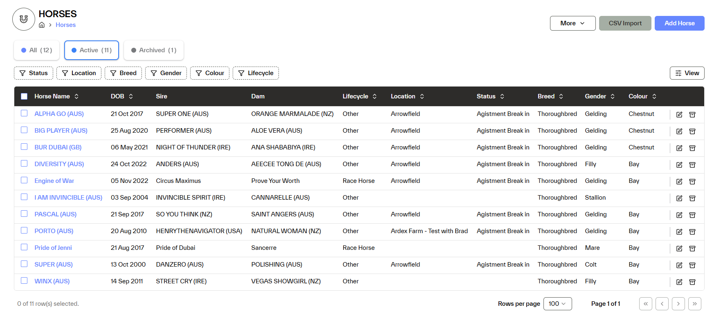Click the Add Horse button
This screenshot has height=316, width=714.
click(x=679, y=23)
